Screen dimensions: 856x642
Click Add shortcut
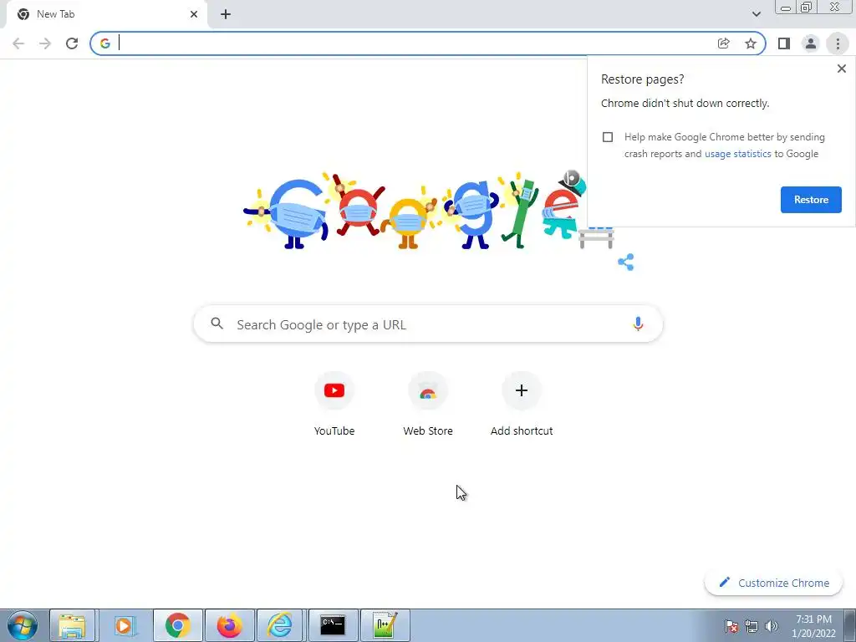coord(522,405)
